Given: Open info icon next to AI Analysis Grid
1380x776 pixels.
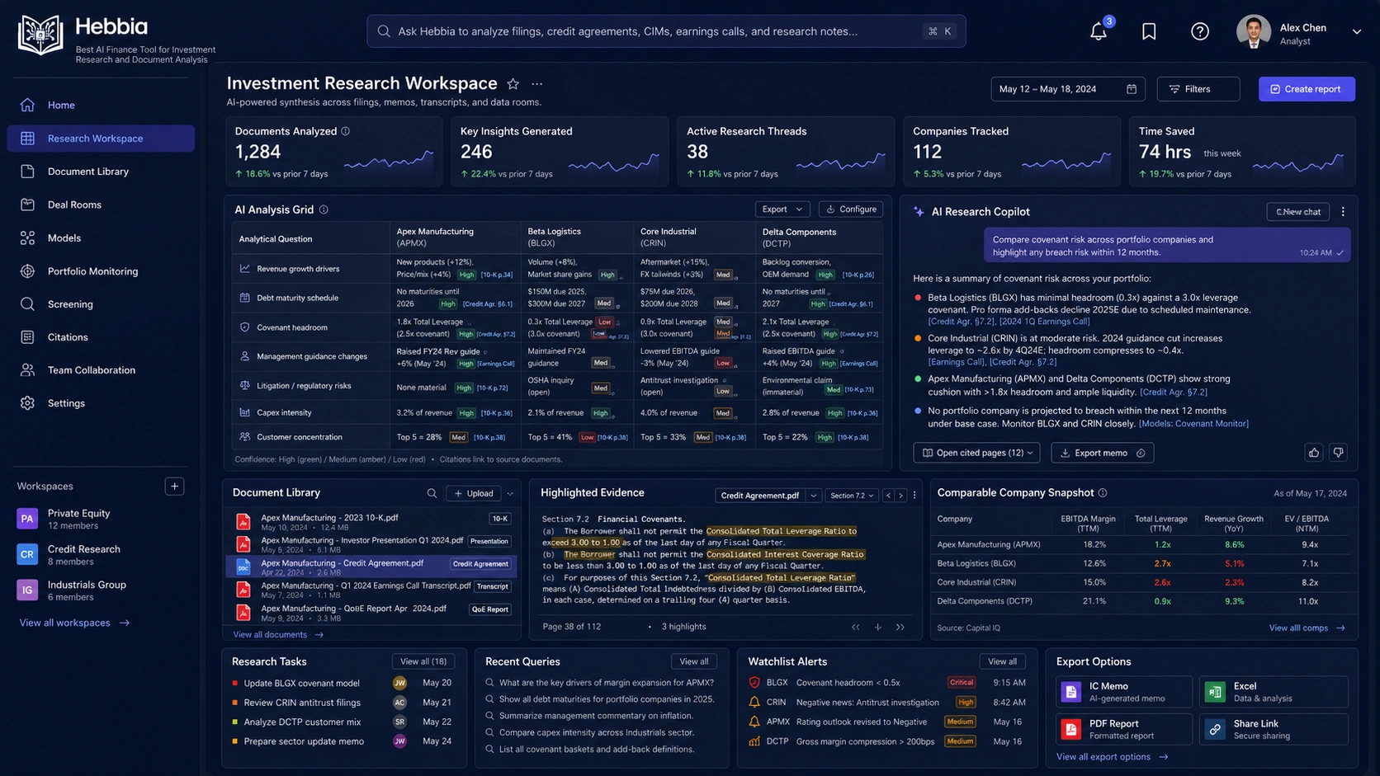Looking at the screenshot, I should point(324,209).
